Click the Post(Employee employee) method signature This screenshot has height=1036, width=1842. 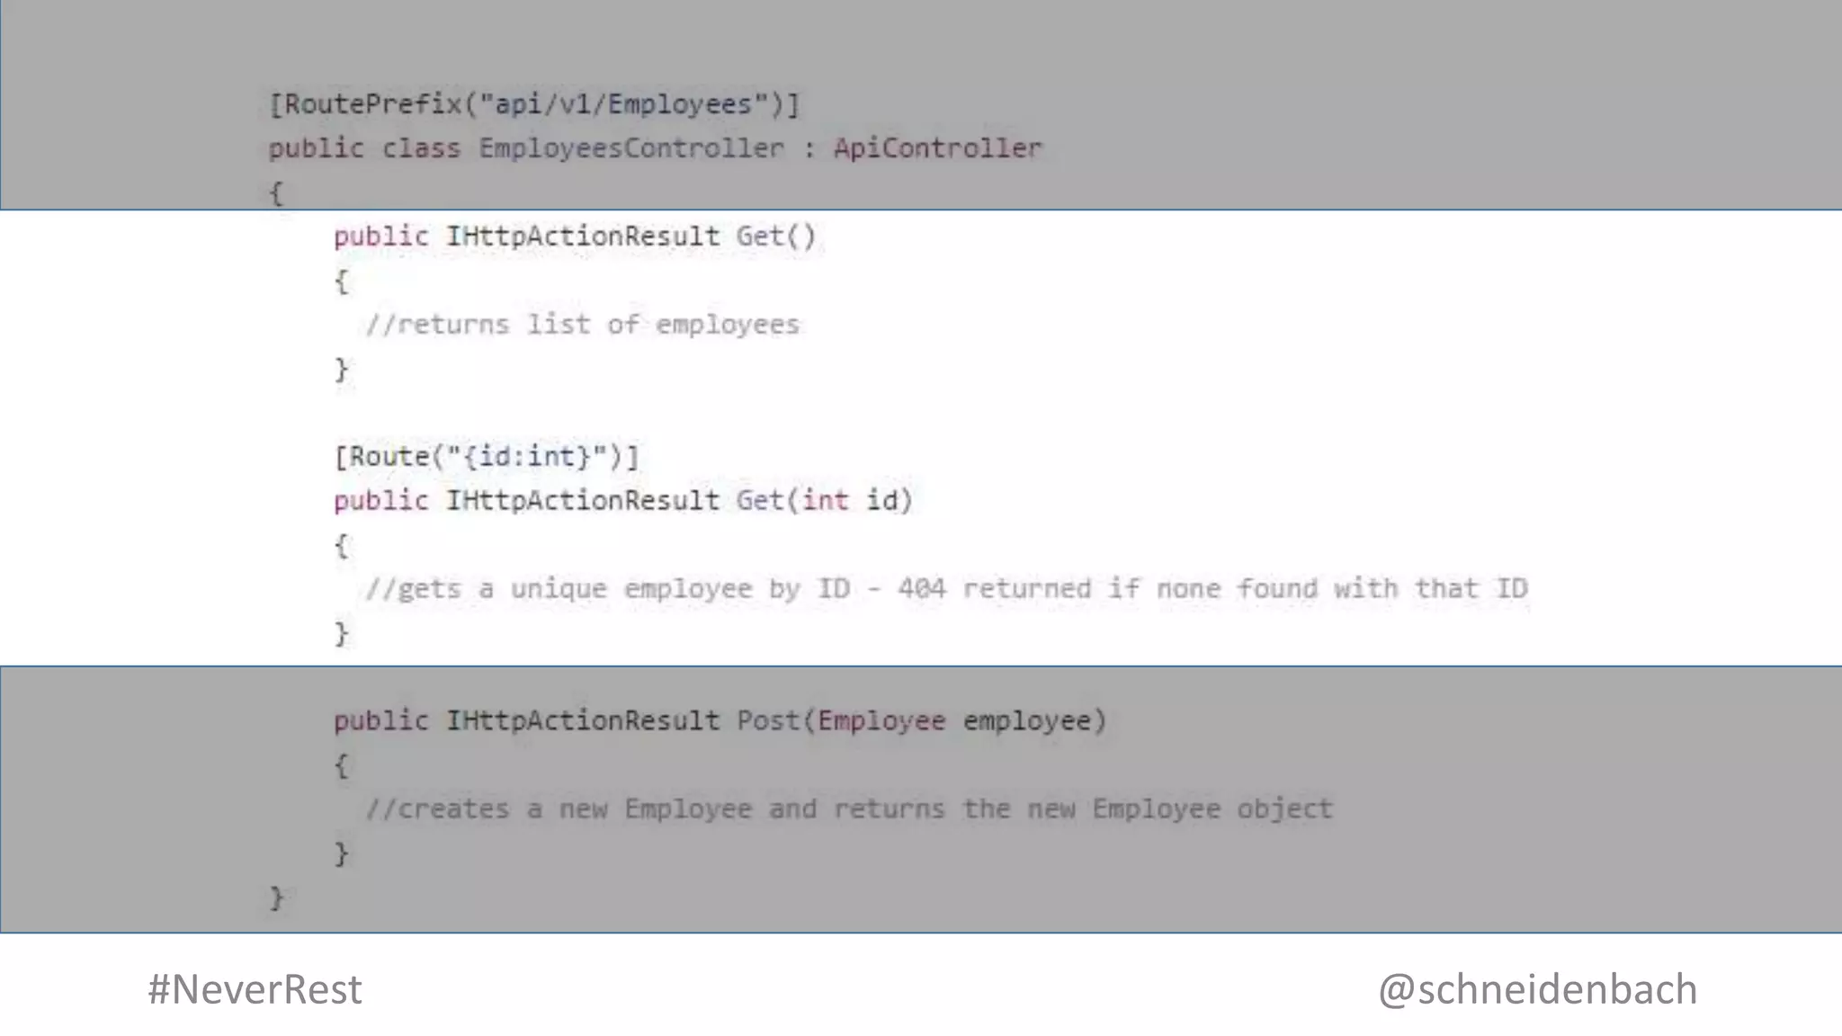[720, 721]
